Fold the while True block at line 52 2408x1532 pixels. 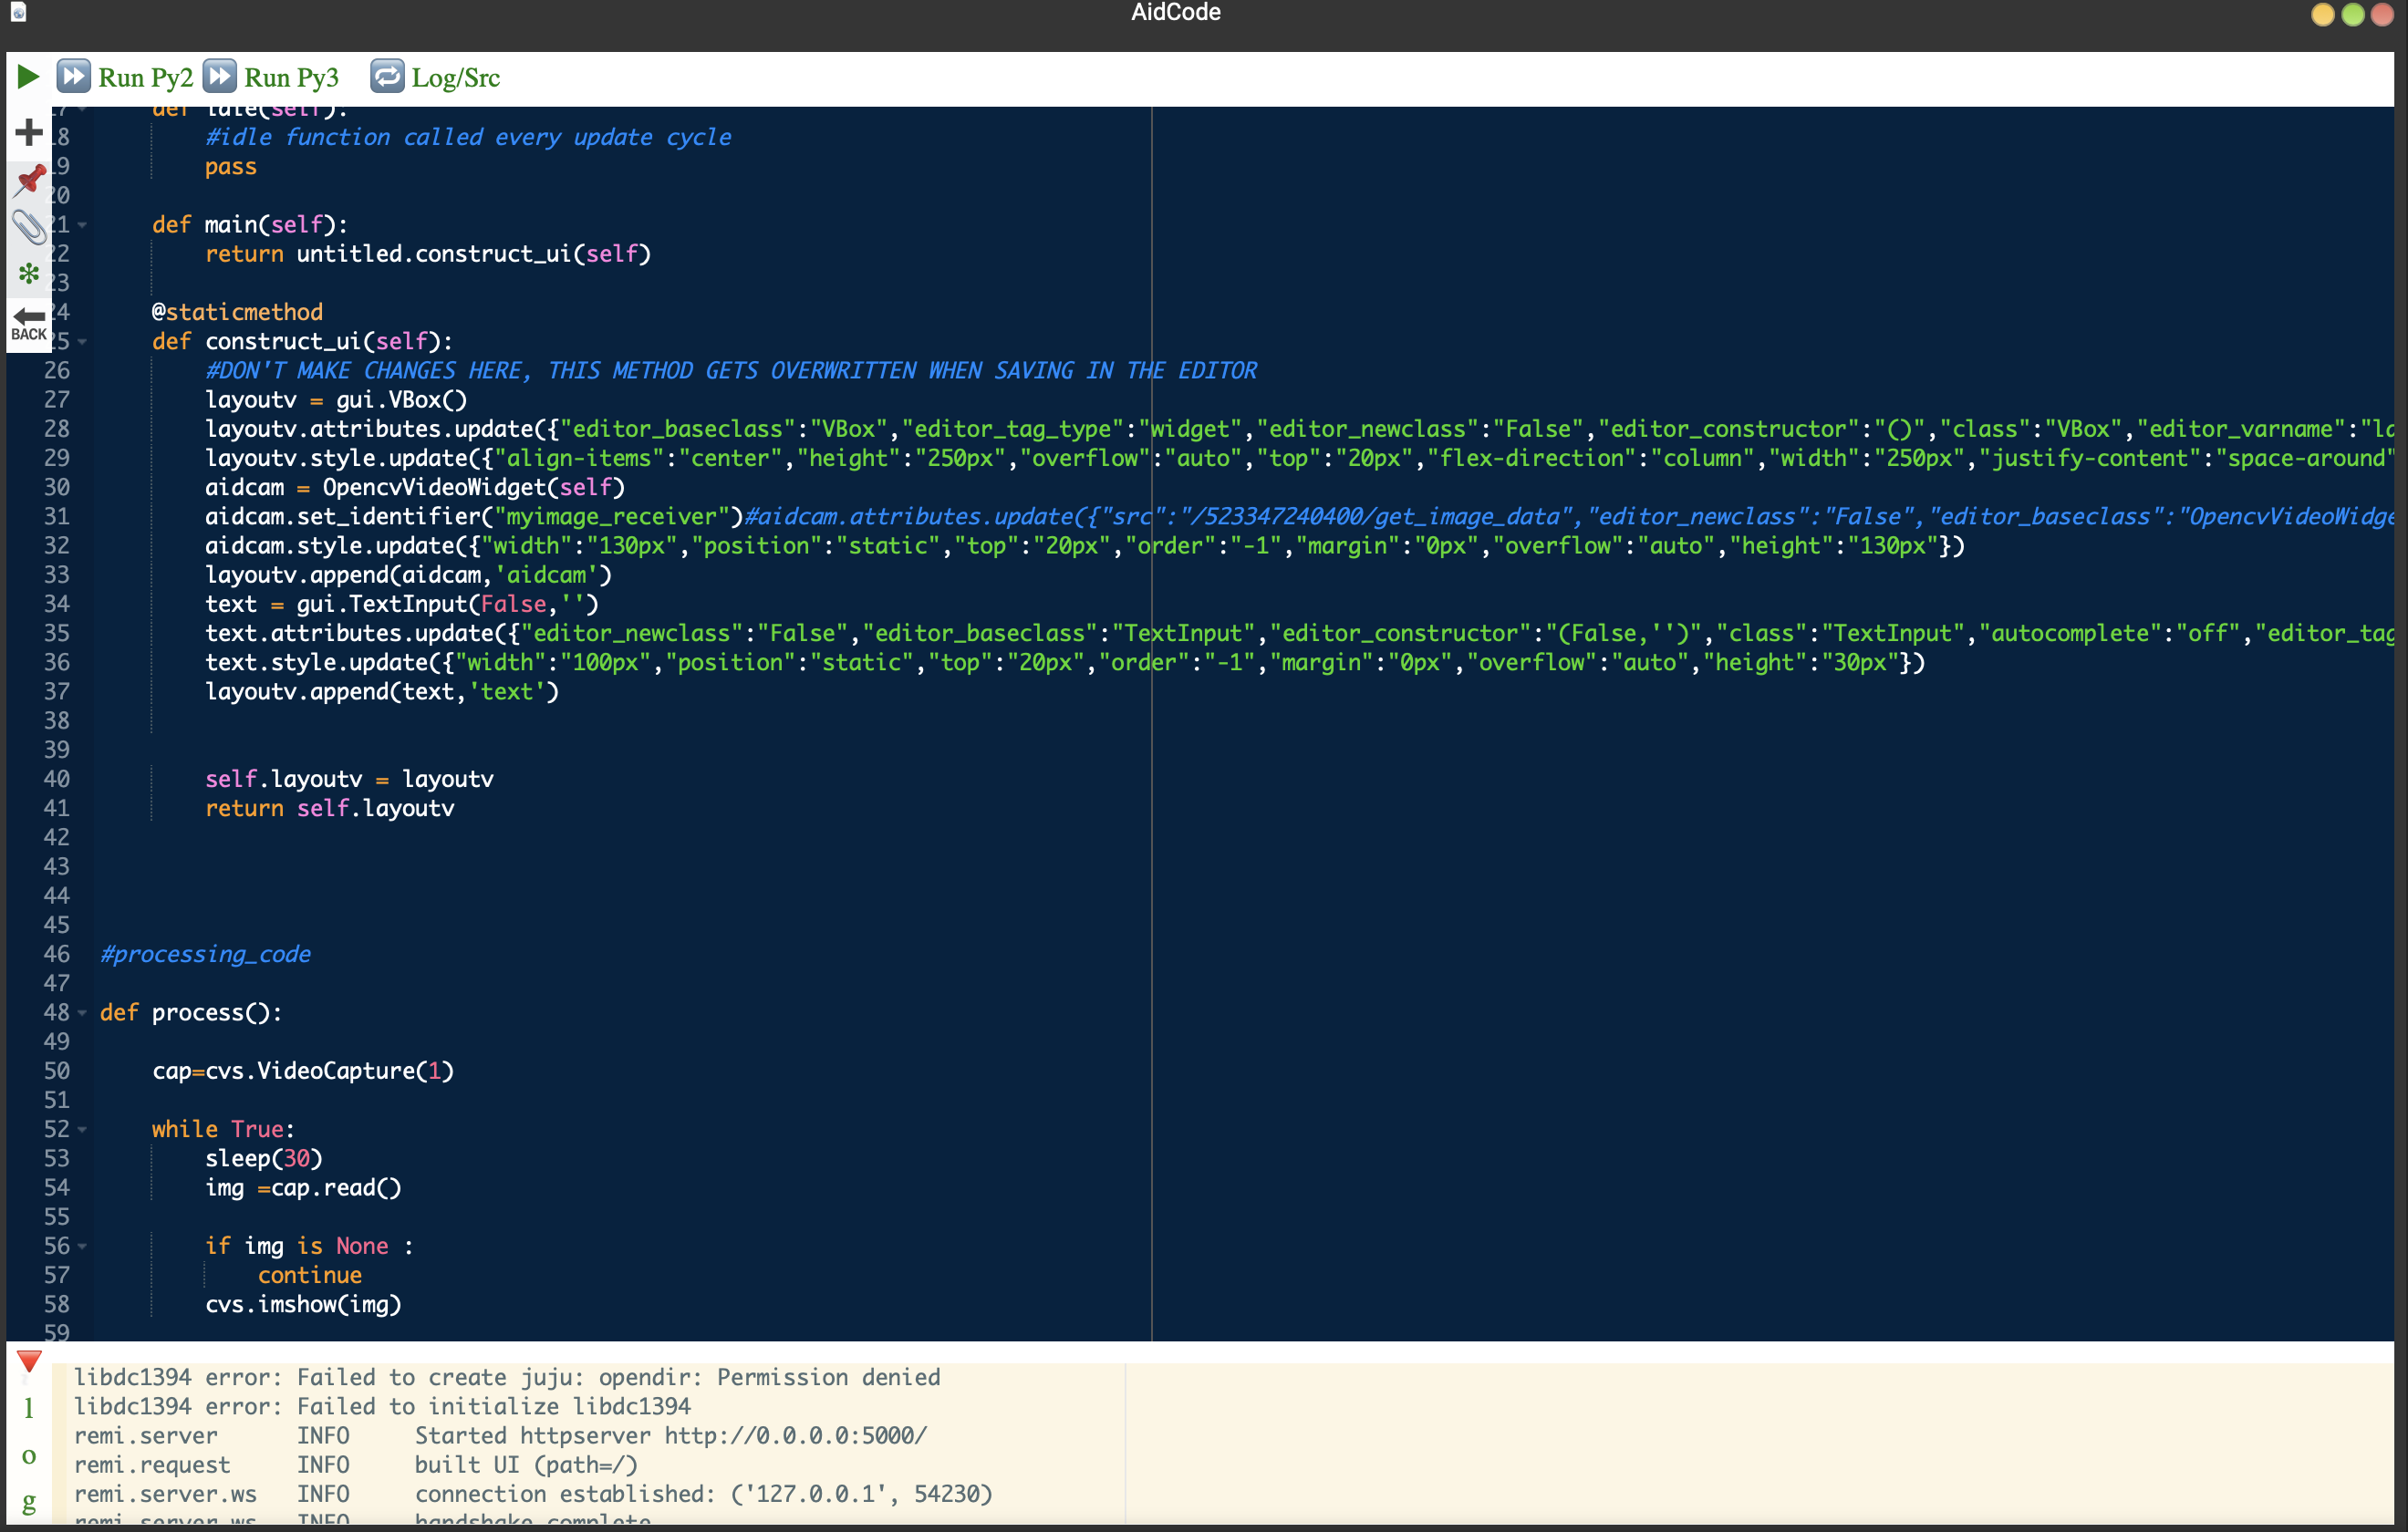(82, 1130)
